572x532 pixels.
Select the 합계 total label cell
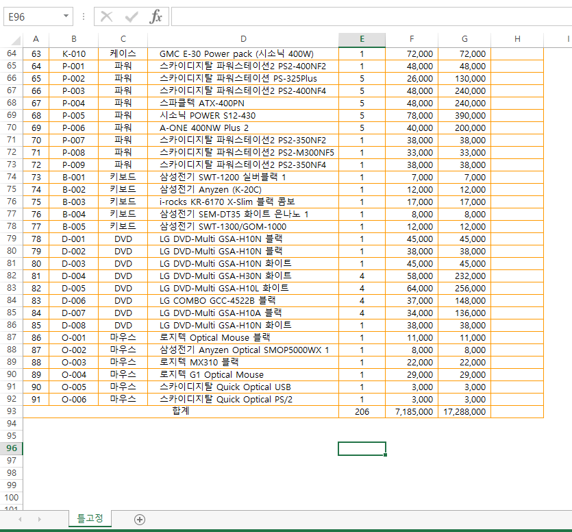pyautogui.click(x=181, y=411)
